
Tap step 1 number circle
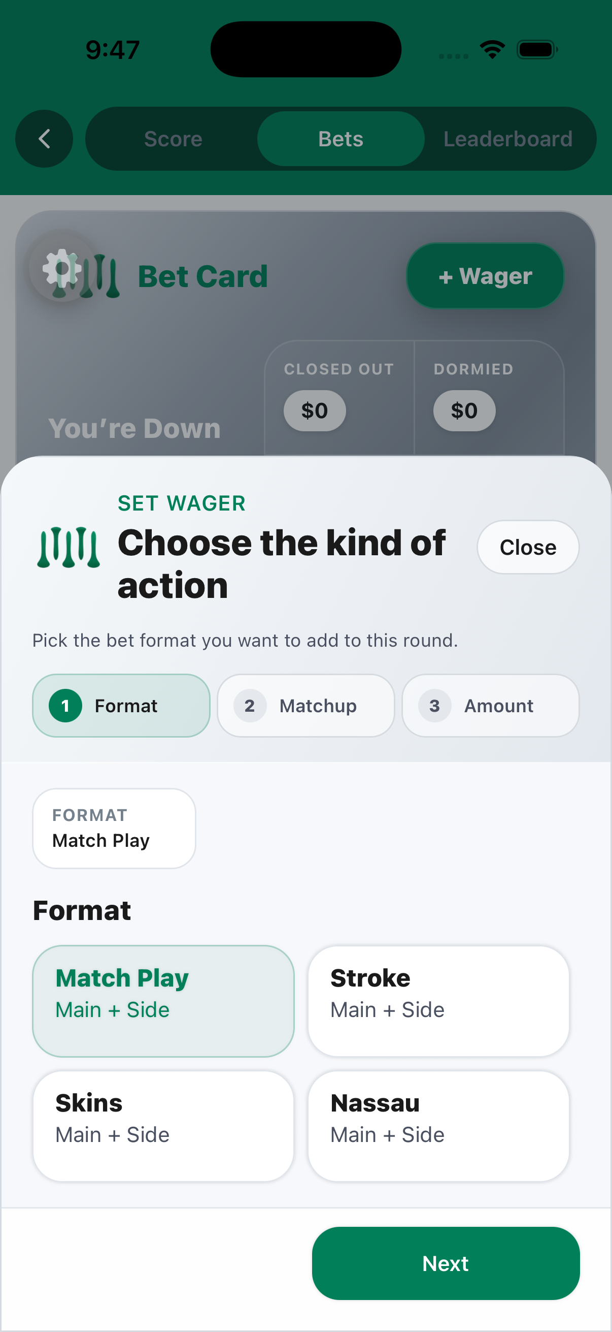pyautogui.click(x=65, y=706)
